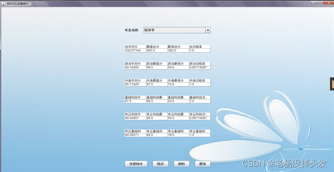Select the 政治最低分 header cell
334x172 pixels.
point(178,64)
